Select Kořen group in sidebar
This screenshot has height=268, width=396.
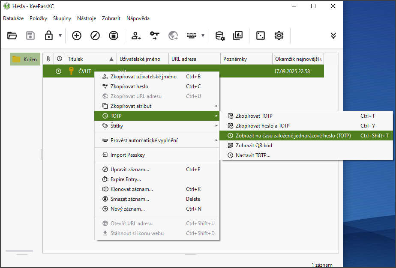[25, 59]
